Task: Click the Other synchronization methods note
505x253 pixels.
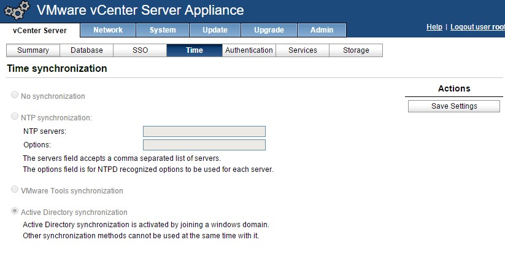Action: click(x=141, y=236)
